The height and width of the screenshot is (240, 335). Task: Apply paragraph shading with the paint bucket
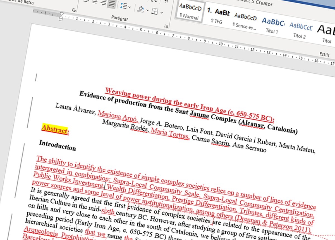coord(141,9)
